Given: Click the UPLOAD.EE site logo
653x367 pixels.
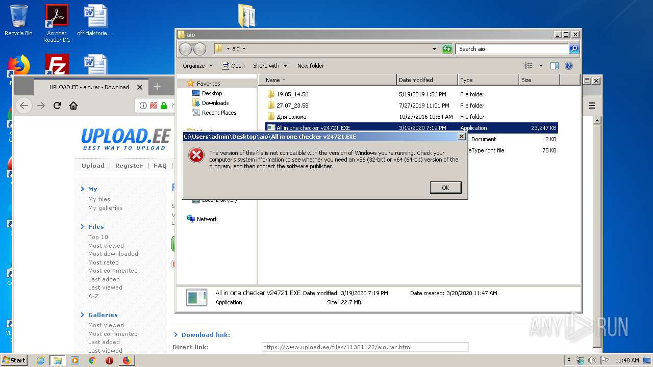Looking at the screenshot, I should (x=125, y=139).
